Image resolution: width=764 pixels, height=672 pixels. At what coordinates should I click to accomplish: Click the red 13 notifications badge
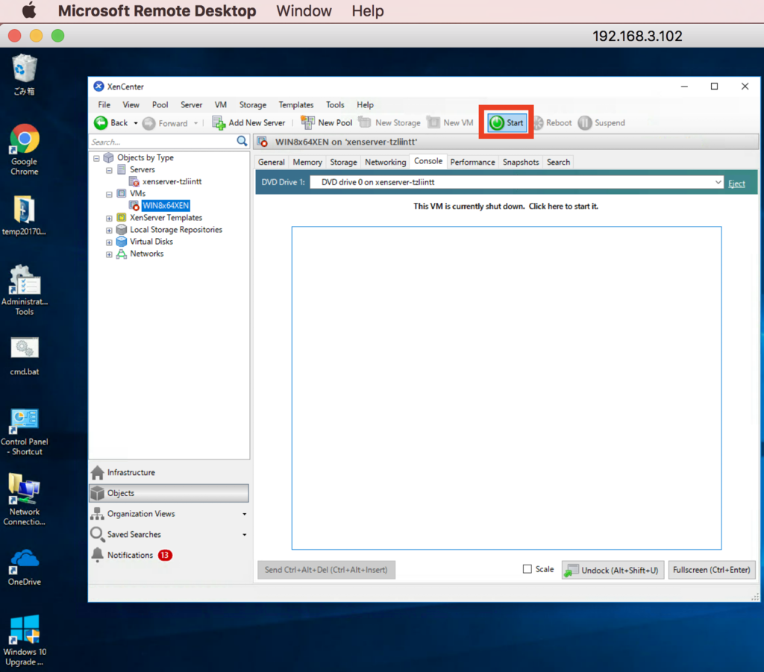[165, 555]
